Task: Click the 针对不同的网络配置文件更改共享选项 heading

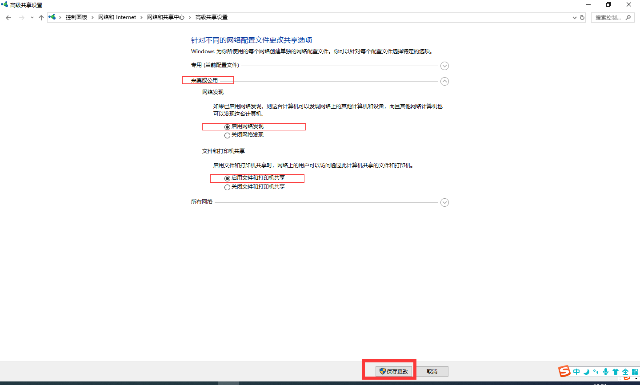Action: click(x=252, y=40)
